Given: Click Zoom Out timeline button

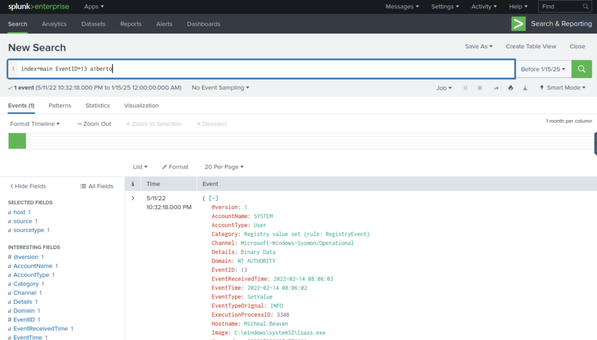Looking at the screenshot, I should pyautogui.click(x=94, y=124).
